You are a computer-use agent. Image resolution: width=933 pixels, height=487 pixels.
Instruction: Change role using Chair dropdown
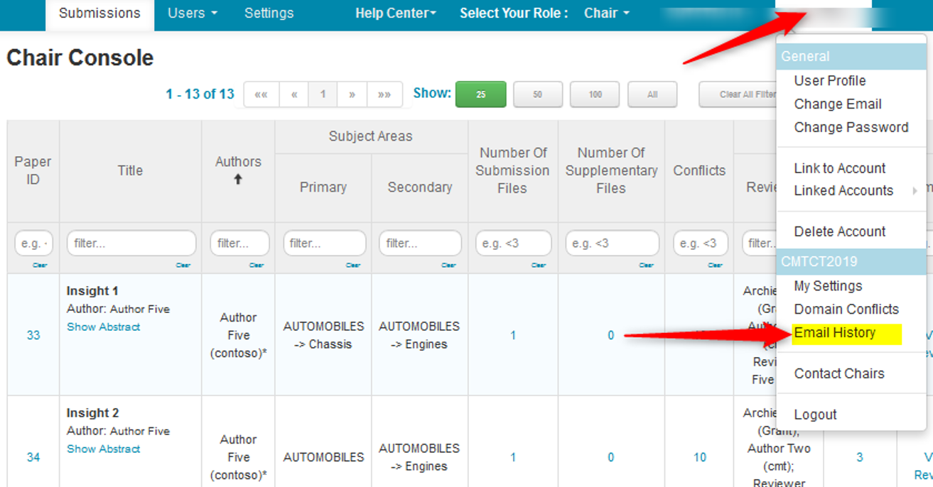point(606,13)
